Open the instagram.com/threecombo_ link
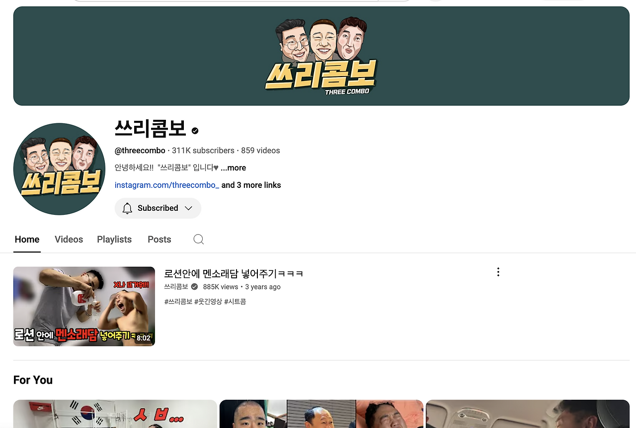 [x=166, y=184]
